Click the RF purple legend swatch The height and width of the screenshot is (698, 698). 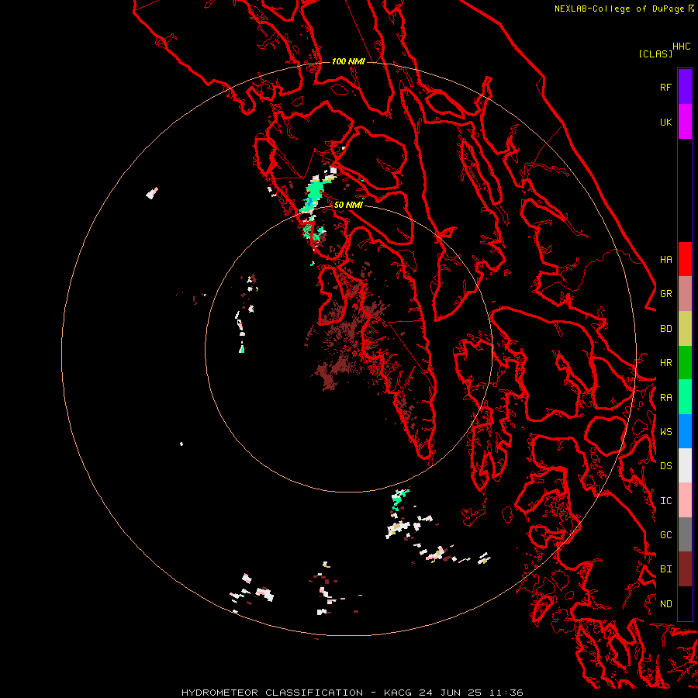685,87
